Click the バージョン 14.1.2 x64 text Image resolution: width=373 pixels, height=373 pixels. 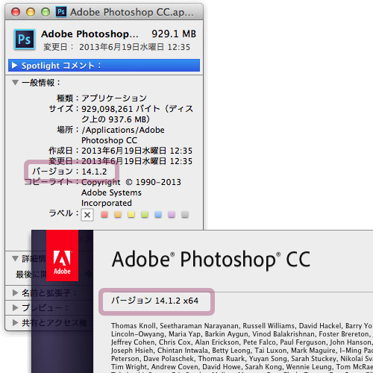pyautogui.click(x=154, y=301)
